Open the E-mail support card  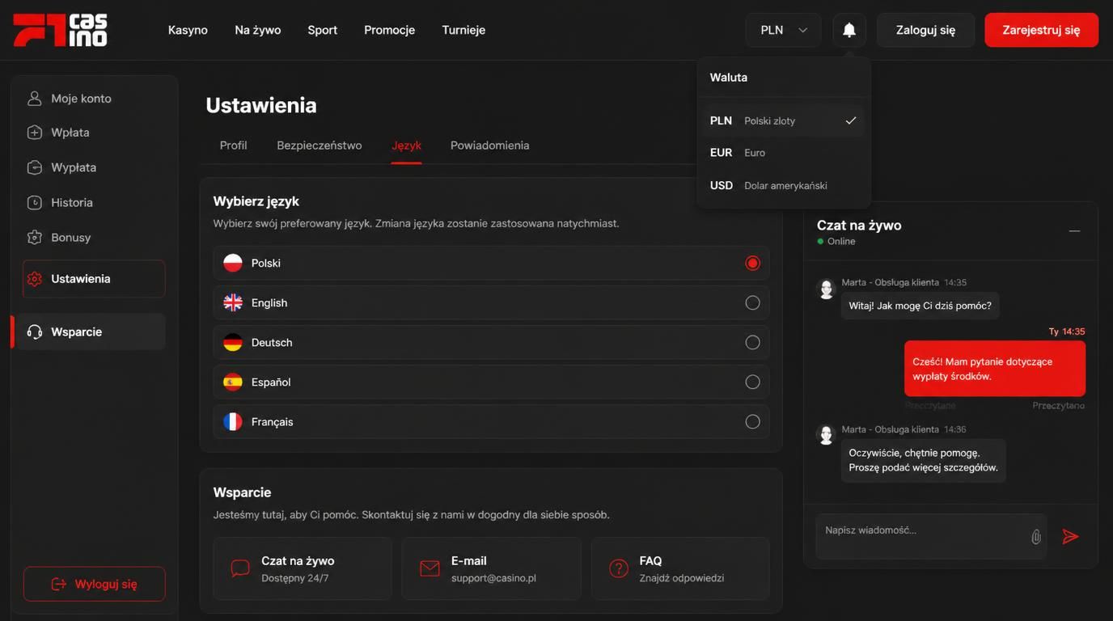click(x=491, y=568)
